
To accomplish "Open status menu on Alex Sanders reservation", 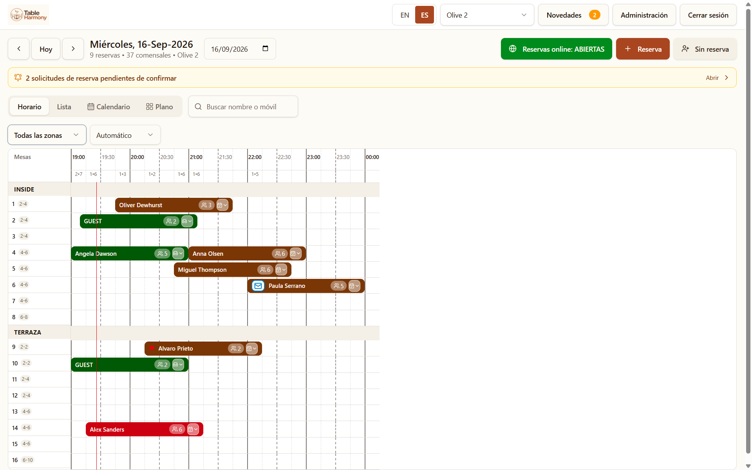I will [193, 430].
